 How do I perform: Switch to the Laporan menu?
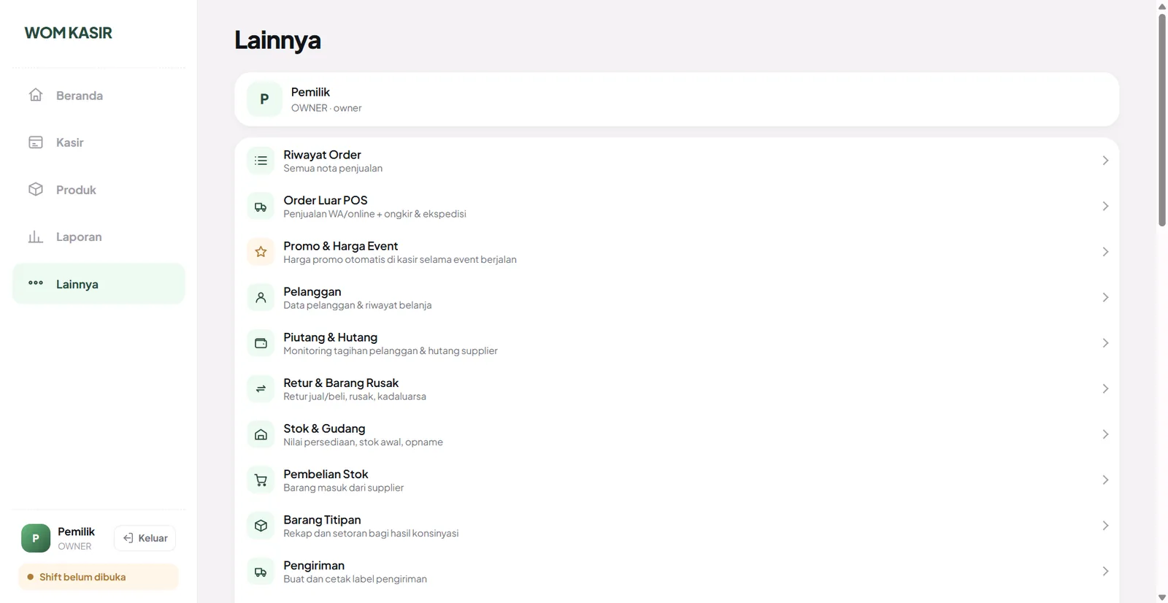pyautogui.click(x=99, y=237)
